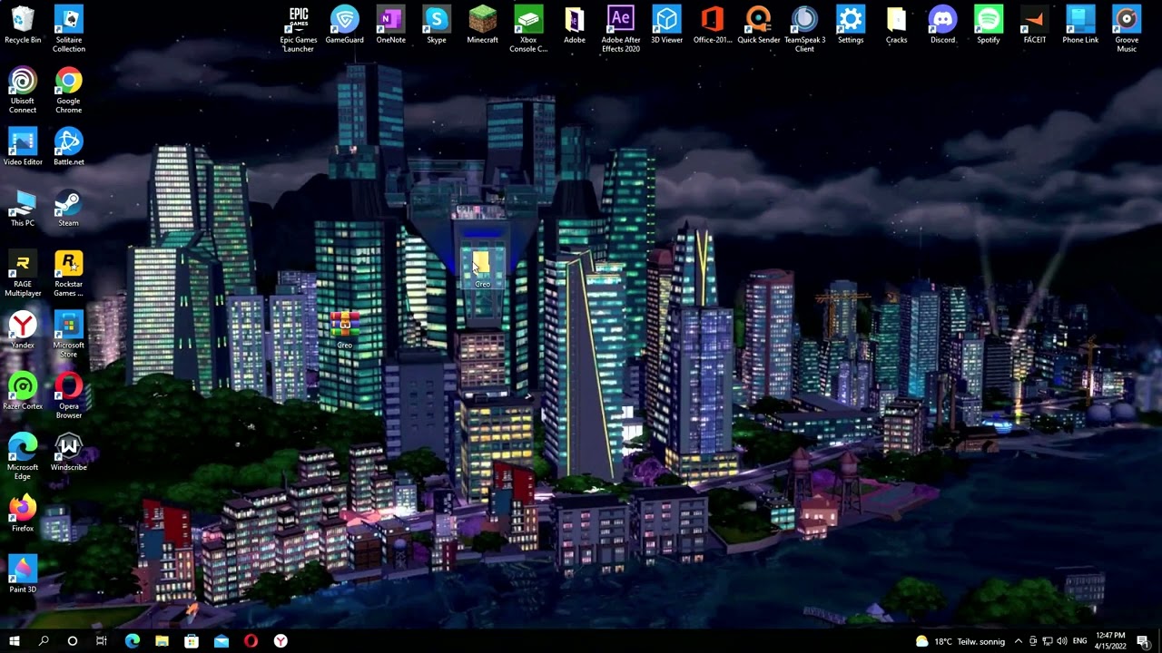Viewport: 1162px width, 653px height.
Task: Click the GameGuard desktop shortcut
Action: [x=345, y=25]
